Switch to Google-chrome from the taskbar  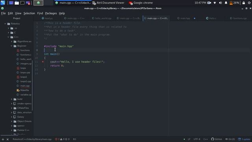click(x=141, y=3)
